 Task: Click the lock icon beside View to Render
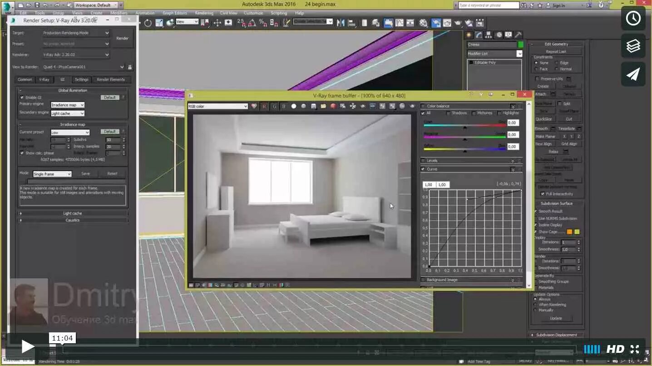point(130,67)
